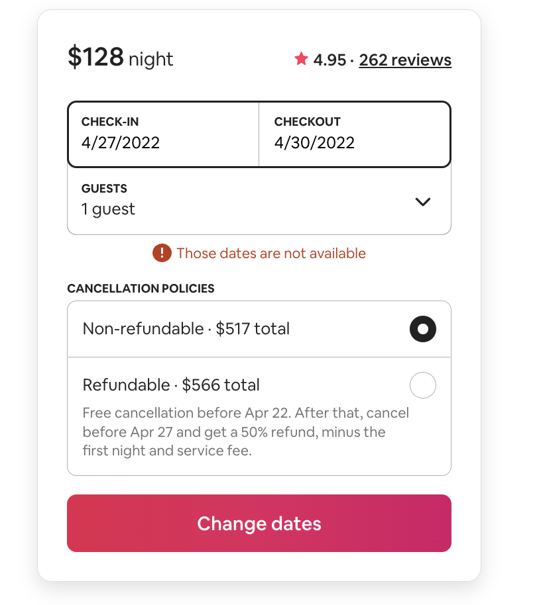Image resolution: width=537 pixels, height=605 pixels.
Task: Click the red exclamation error icon
Action: tap(162, 253)
